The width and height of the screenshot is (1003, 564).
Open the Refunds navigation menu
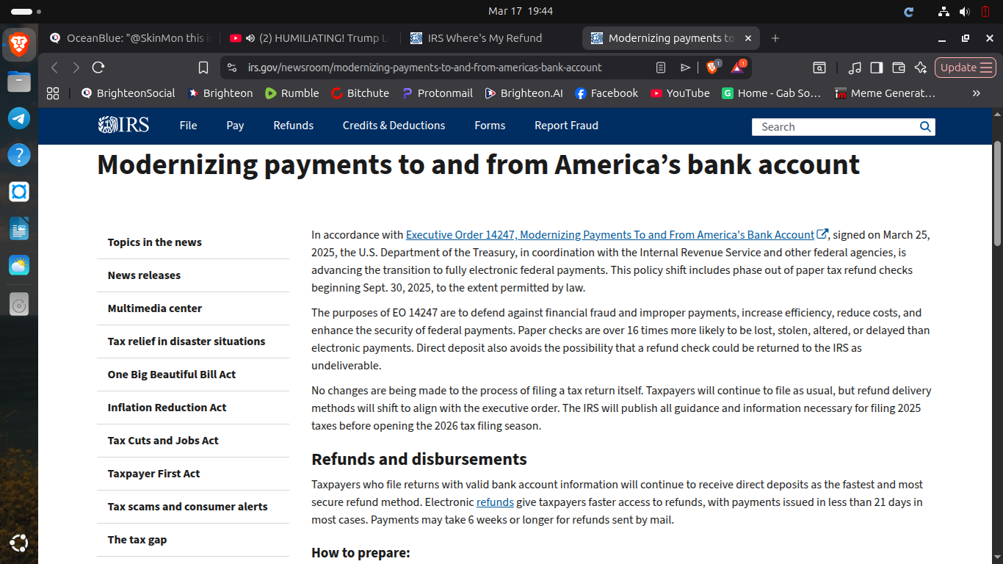click(x=293, y=126)
